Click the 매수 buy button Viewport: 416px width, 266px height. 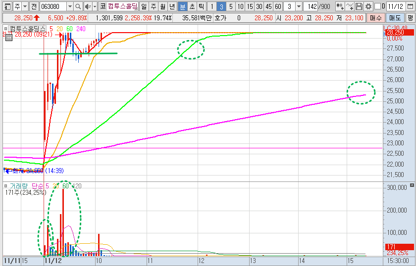click(376, 18)
